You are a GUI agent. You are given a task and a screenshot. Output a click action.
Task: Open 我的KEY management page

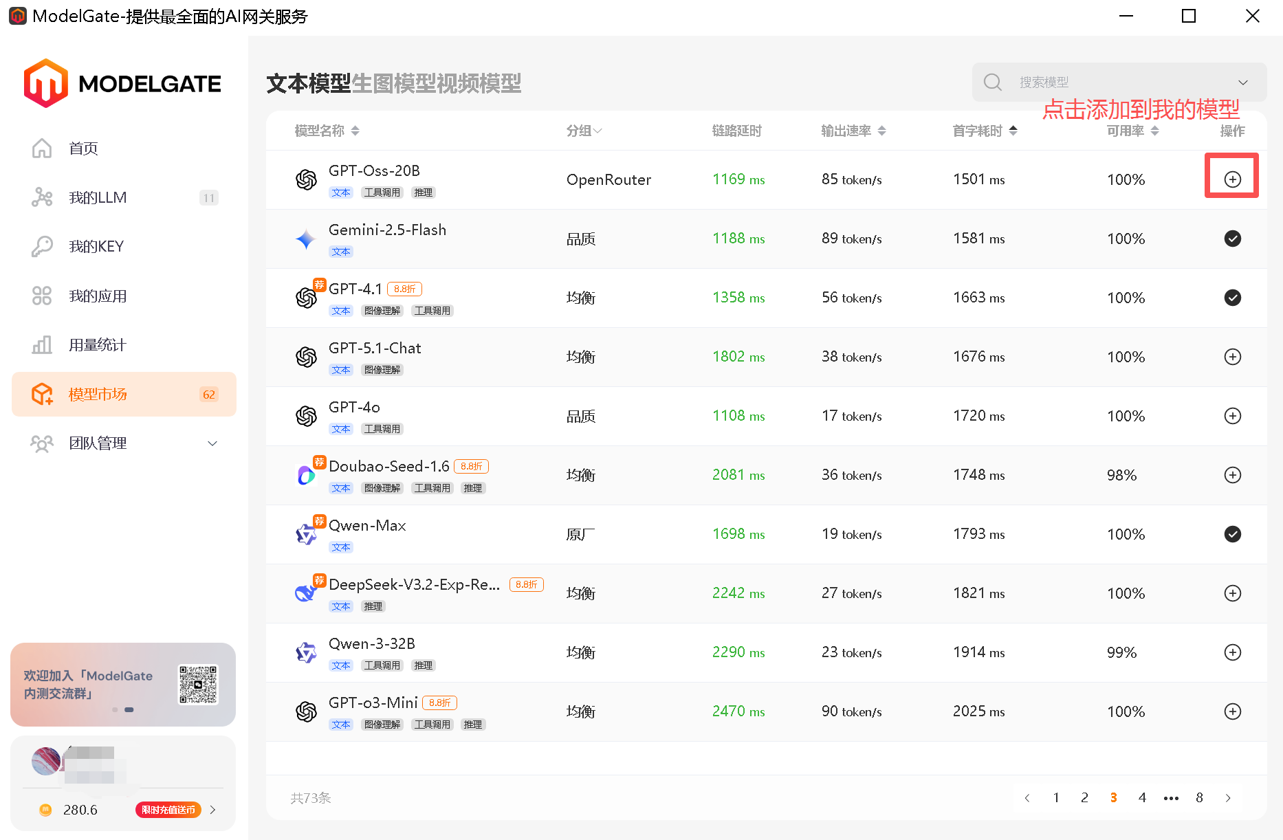pos(96,246)
